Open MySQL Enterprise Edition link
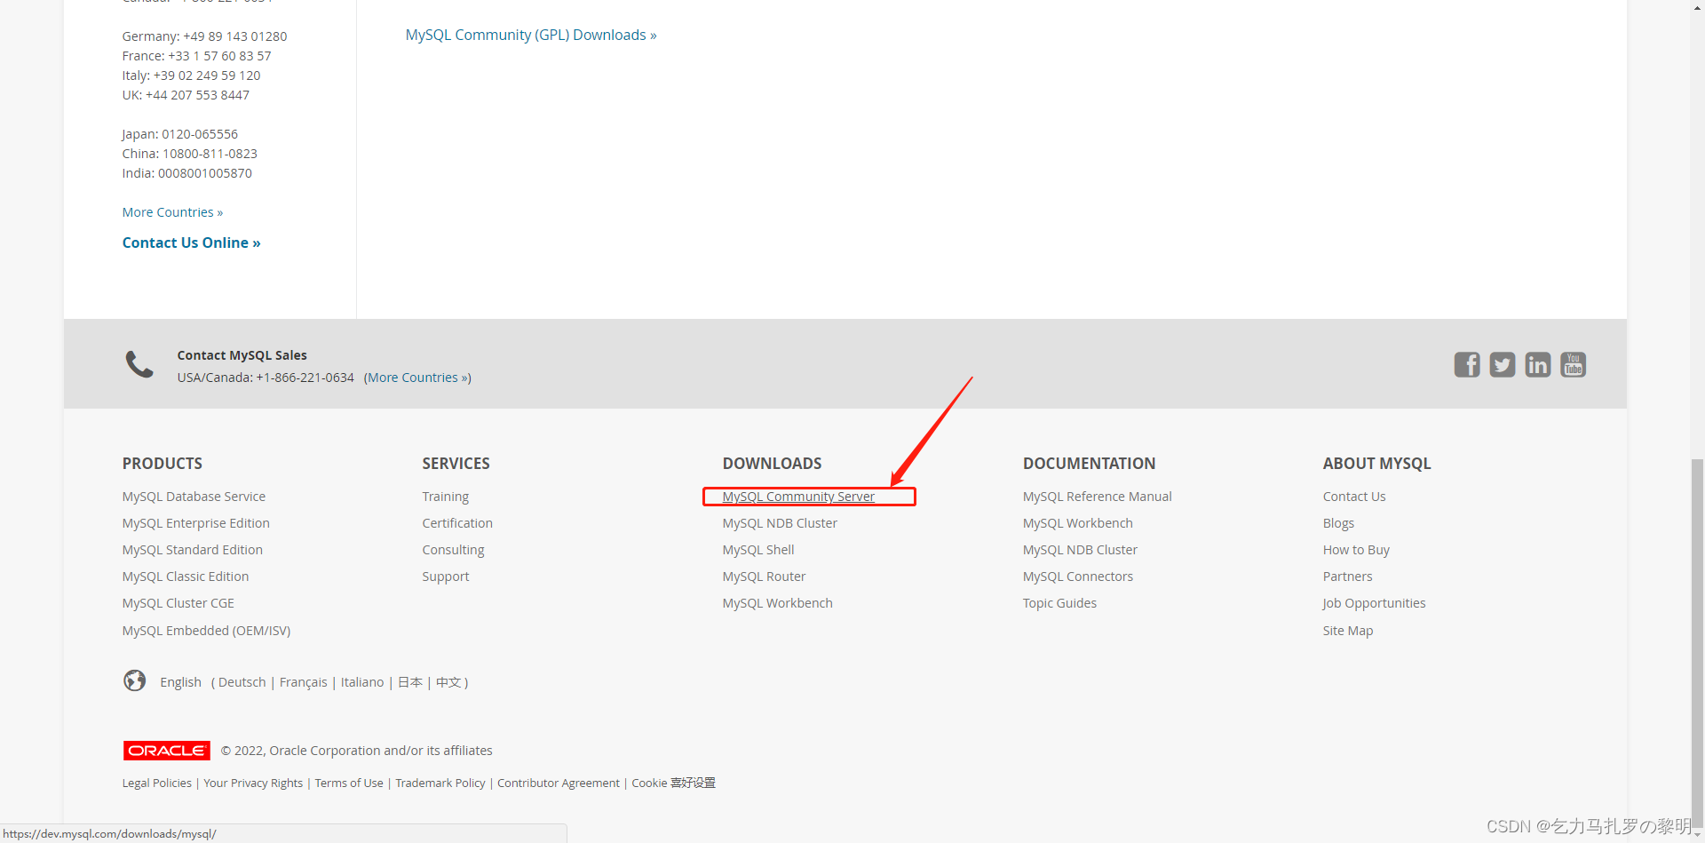1705x843 pixels. point(196,523)
